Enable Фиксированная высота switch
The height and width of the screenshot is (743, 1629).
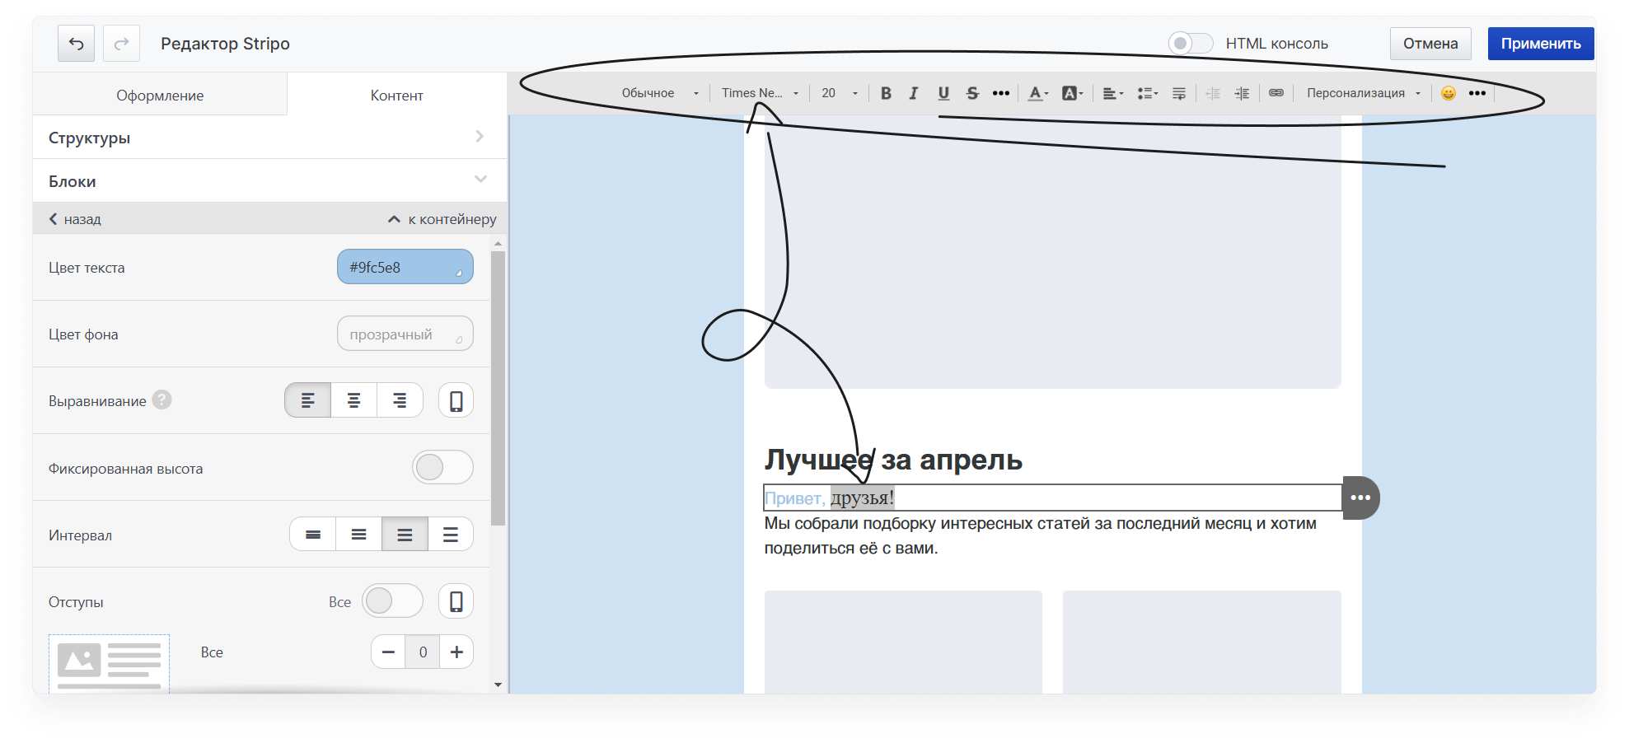coord(442,467)
